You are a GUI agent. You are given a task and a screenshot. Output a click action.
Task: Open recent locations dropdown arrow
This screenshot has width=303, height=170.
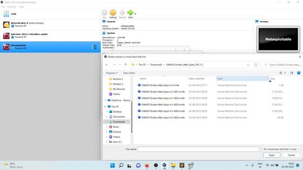tap(120, 65)
